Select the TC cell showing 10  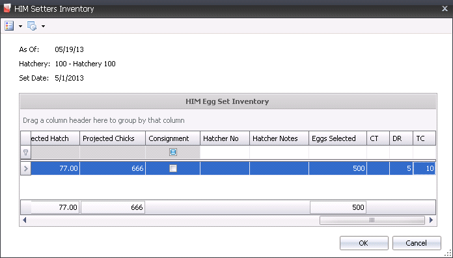(424, 168)
